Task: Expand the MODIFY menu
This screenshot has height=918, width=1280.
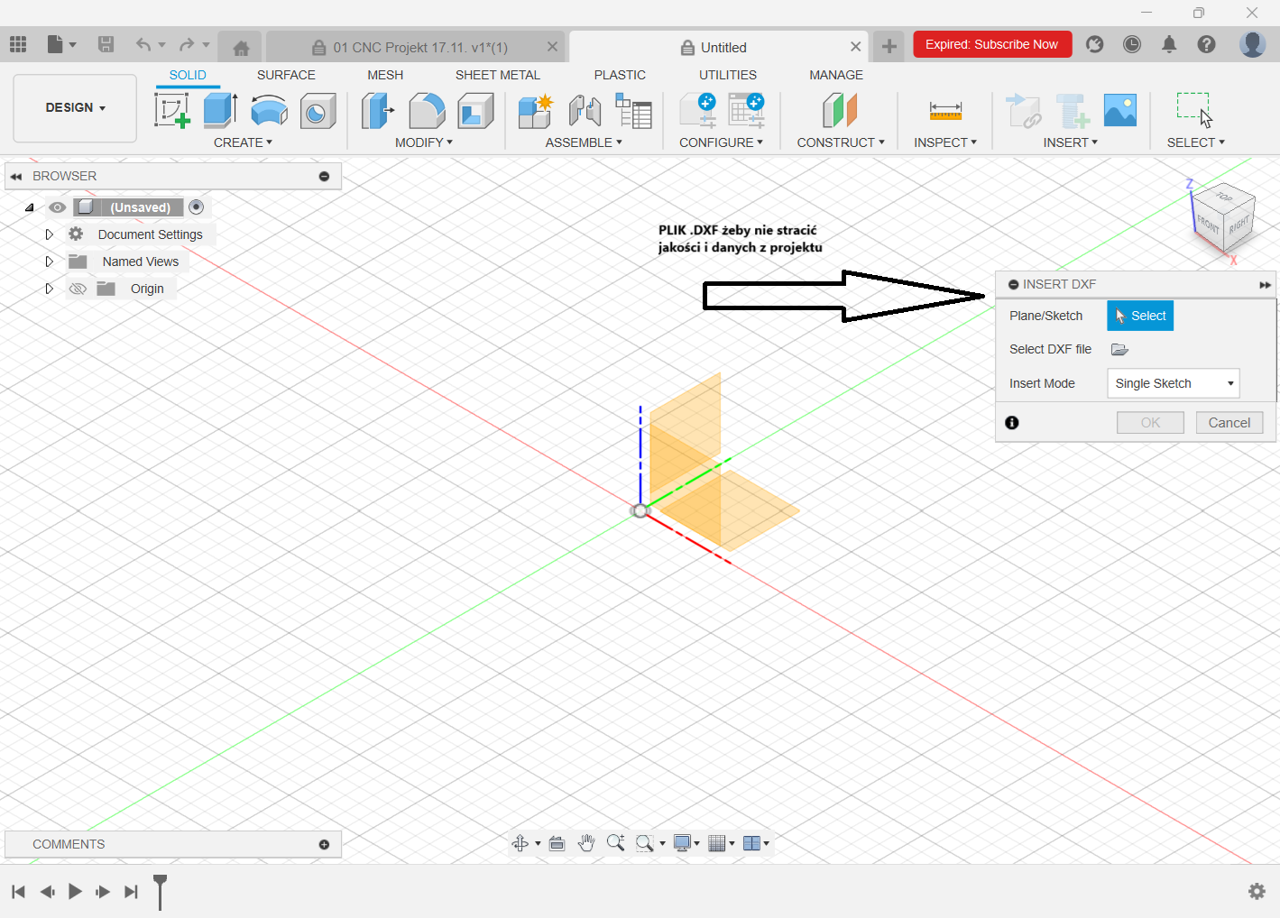Action: coord(424,142)
